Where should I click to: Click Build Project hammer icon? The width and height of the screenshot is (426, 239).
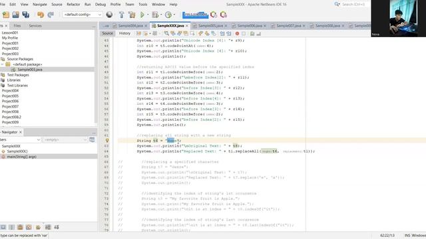(121, 15)
